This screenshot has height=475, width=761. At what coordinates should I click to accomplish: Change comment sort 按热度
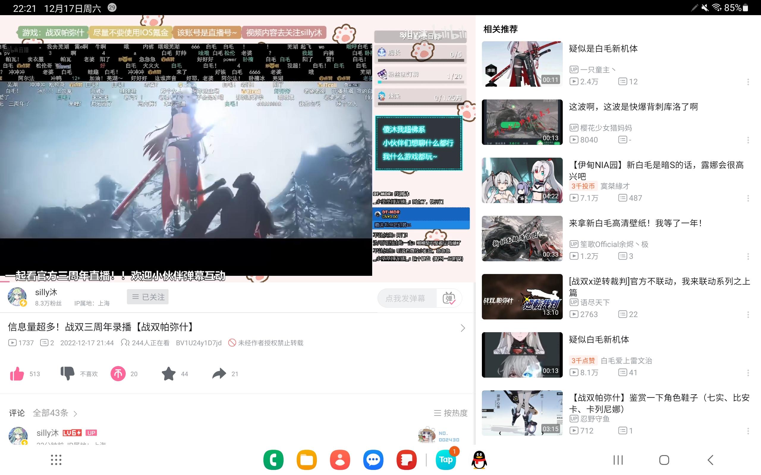point(451,413)
